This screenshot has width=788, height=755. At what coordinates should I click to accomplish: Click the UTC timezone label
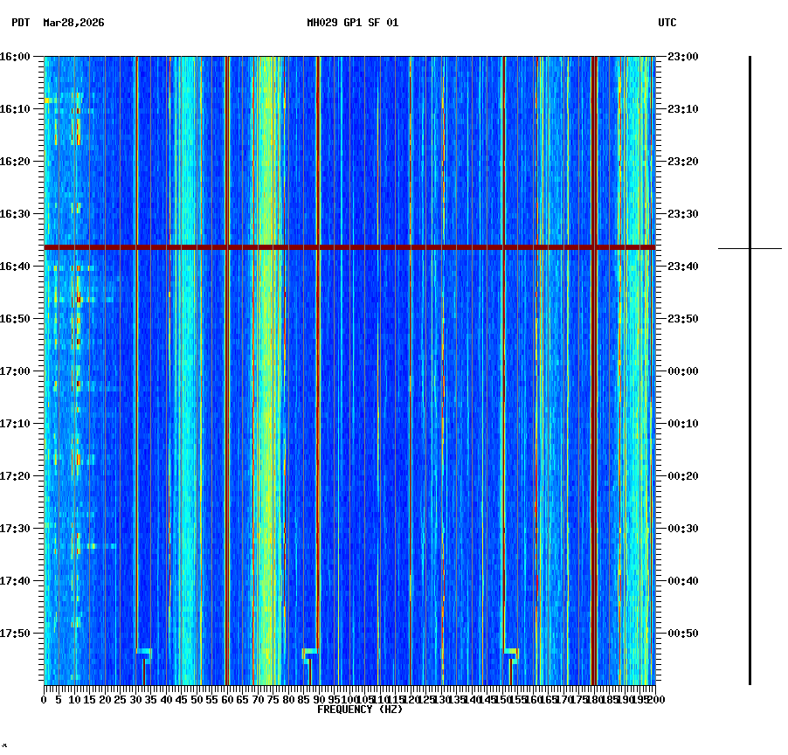(x=668, y=24)
